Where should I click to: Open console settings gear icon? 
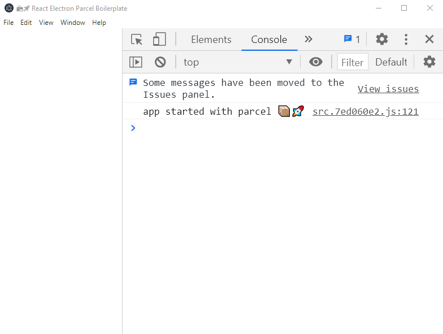pyautogui.click(x=429, y=62)
